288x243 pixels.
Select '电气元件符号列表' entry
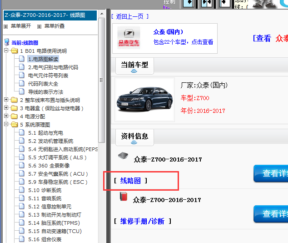(x=48, y=76)
